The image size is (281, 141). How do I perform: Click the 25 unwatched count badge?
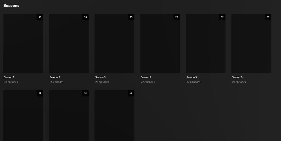tap(131, 17)
